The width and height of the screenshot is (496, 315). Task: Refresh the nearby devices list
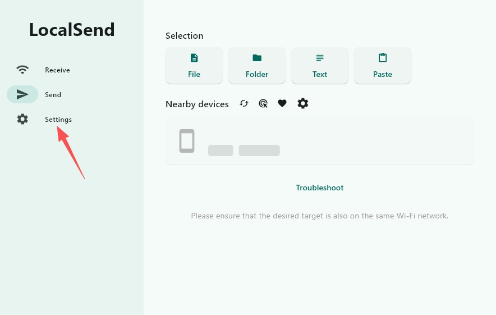(244, 103)
